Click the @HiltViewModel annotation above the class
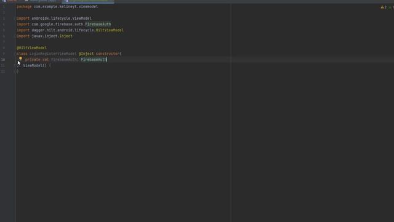Viewport: 394px width, 222px height. 31,48
